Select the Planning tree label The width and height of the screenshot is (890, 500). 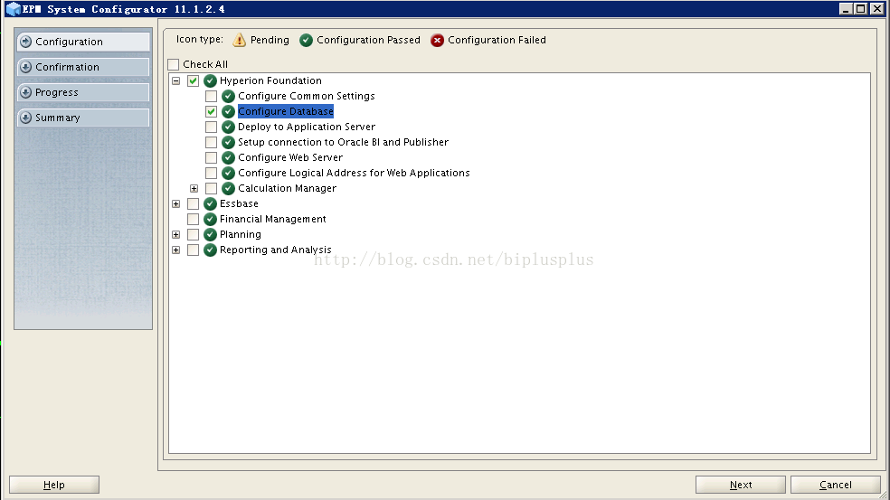[241, 234]
